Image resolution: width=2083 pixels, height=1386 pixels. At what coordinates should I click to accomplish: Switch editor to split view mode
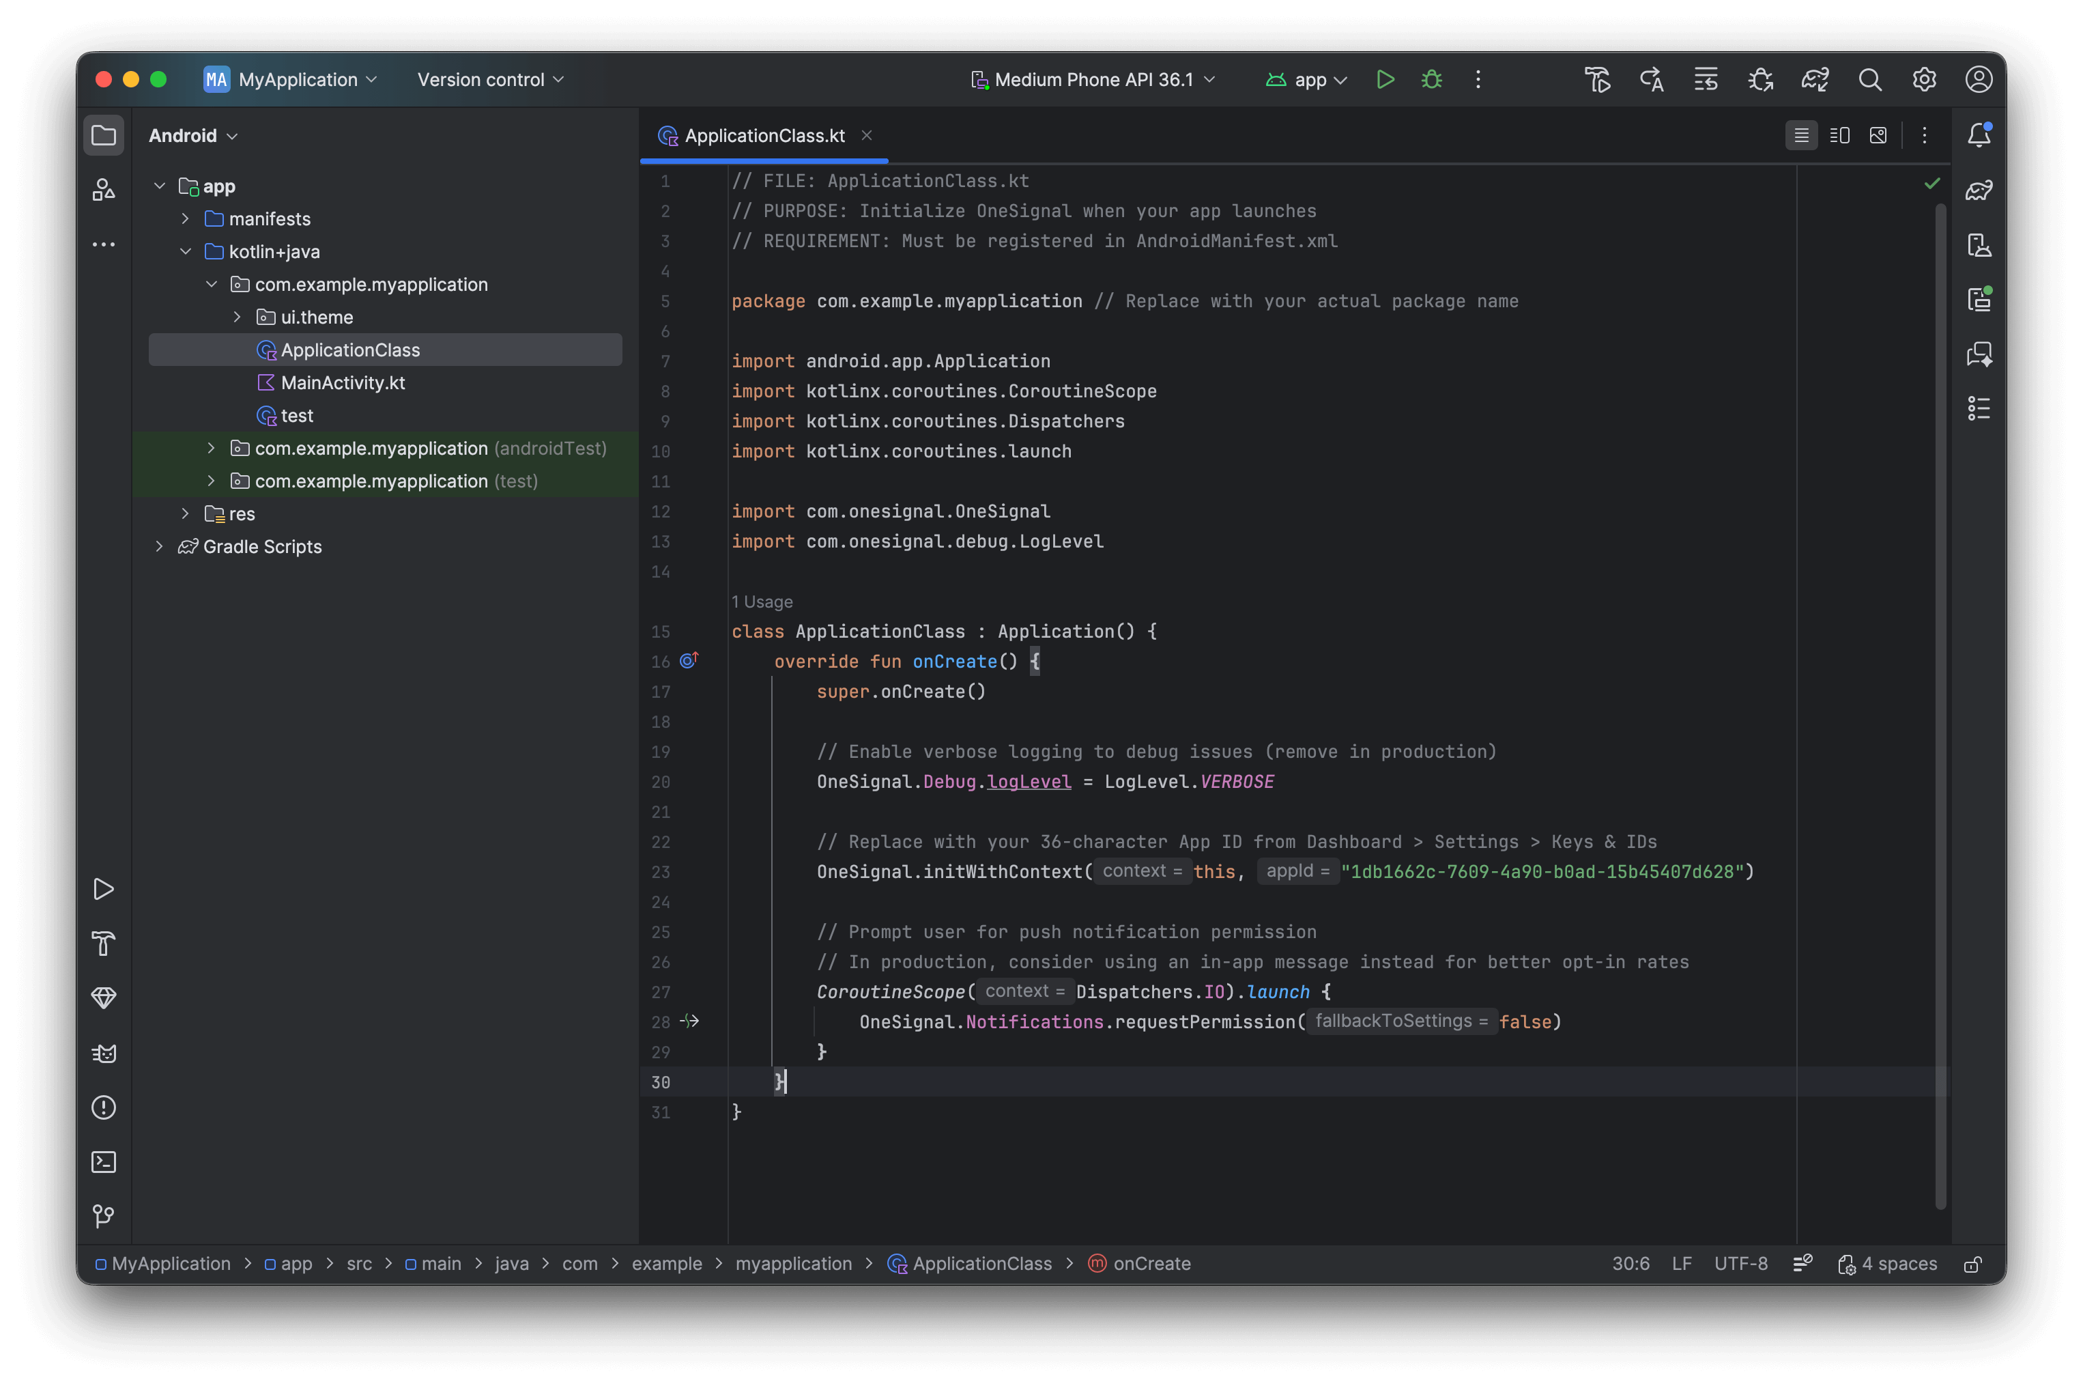[x=1839, y=135]
